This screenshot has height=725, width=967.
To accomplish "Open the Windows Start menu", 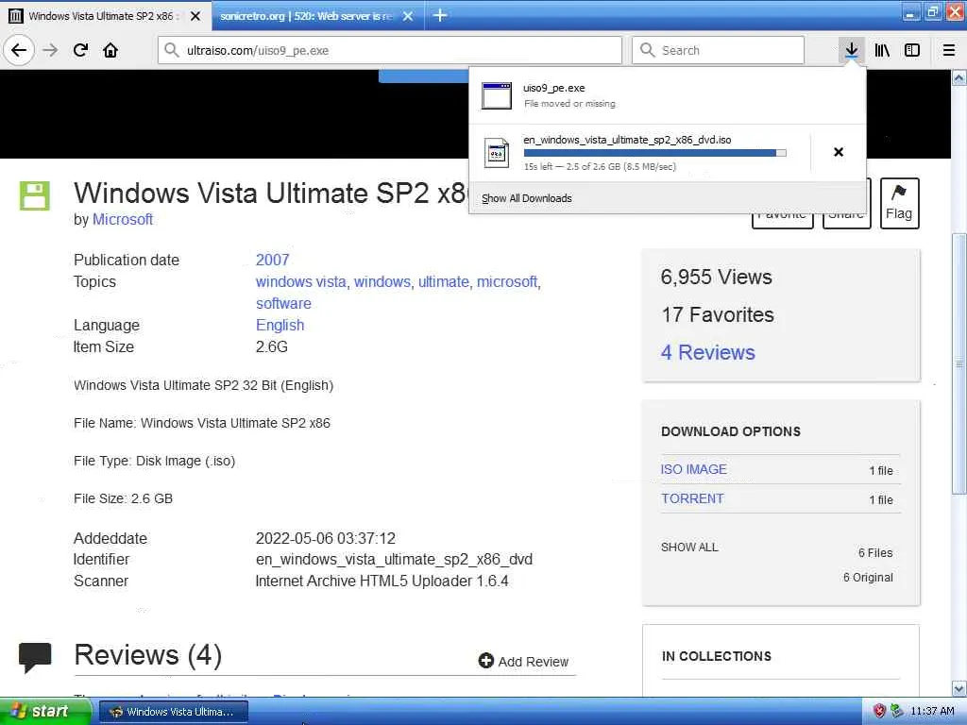I will coord(44,711).
